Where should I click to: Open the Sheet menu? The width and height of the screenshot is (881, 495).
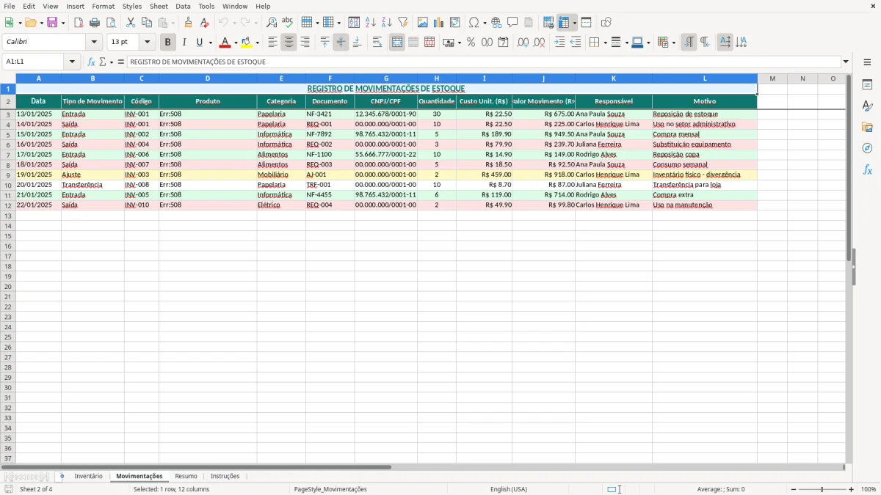point(159,6)
